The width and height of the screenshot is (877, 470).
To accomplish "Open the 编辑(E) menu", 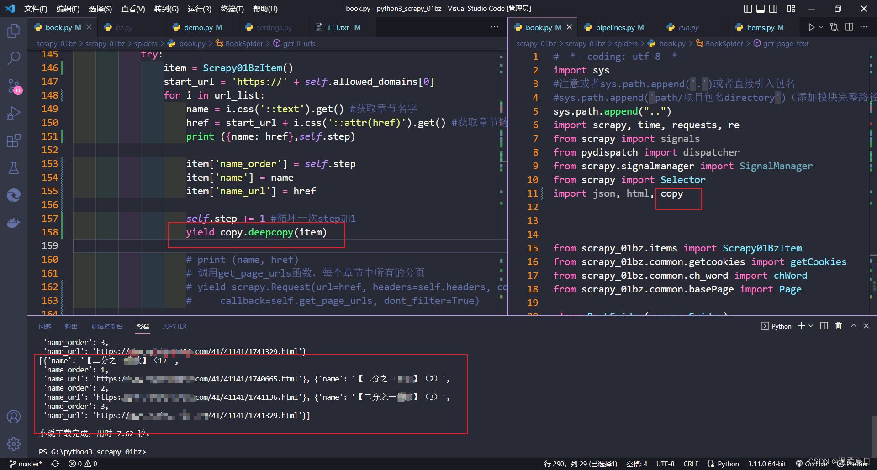I will [x=68, y=9].
